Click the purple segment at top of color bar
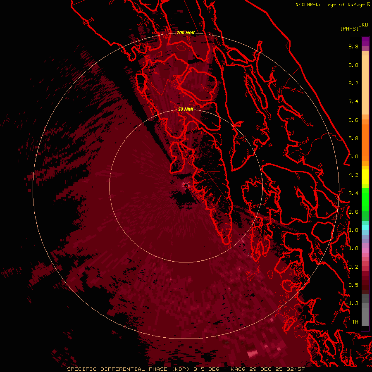372x372 pixels. pos(365,41)
